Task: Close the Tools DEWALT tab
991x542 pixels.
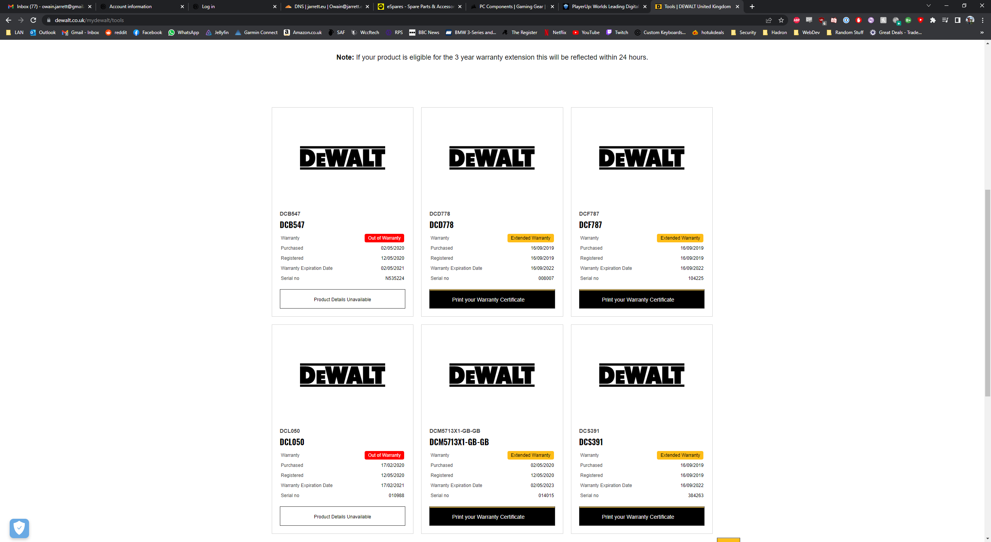Action: click(x=737, y=7)
